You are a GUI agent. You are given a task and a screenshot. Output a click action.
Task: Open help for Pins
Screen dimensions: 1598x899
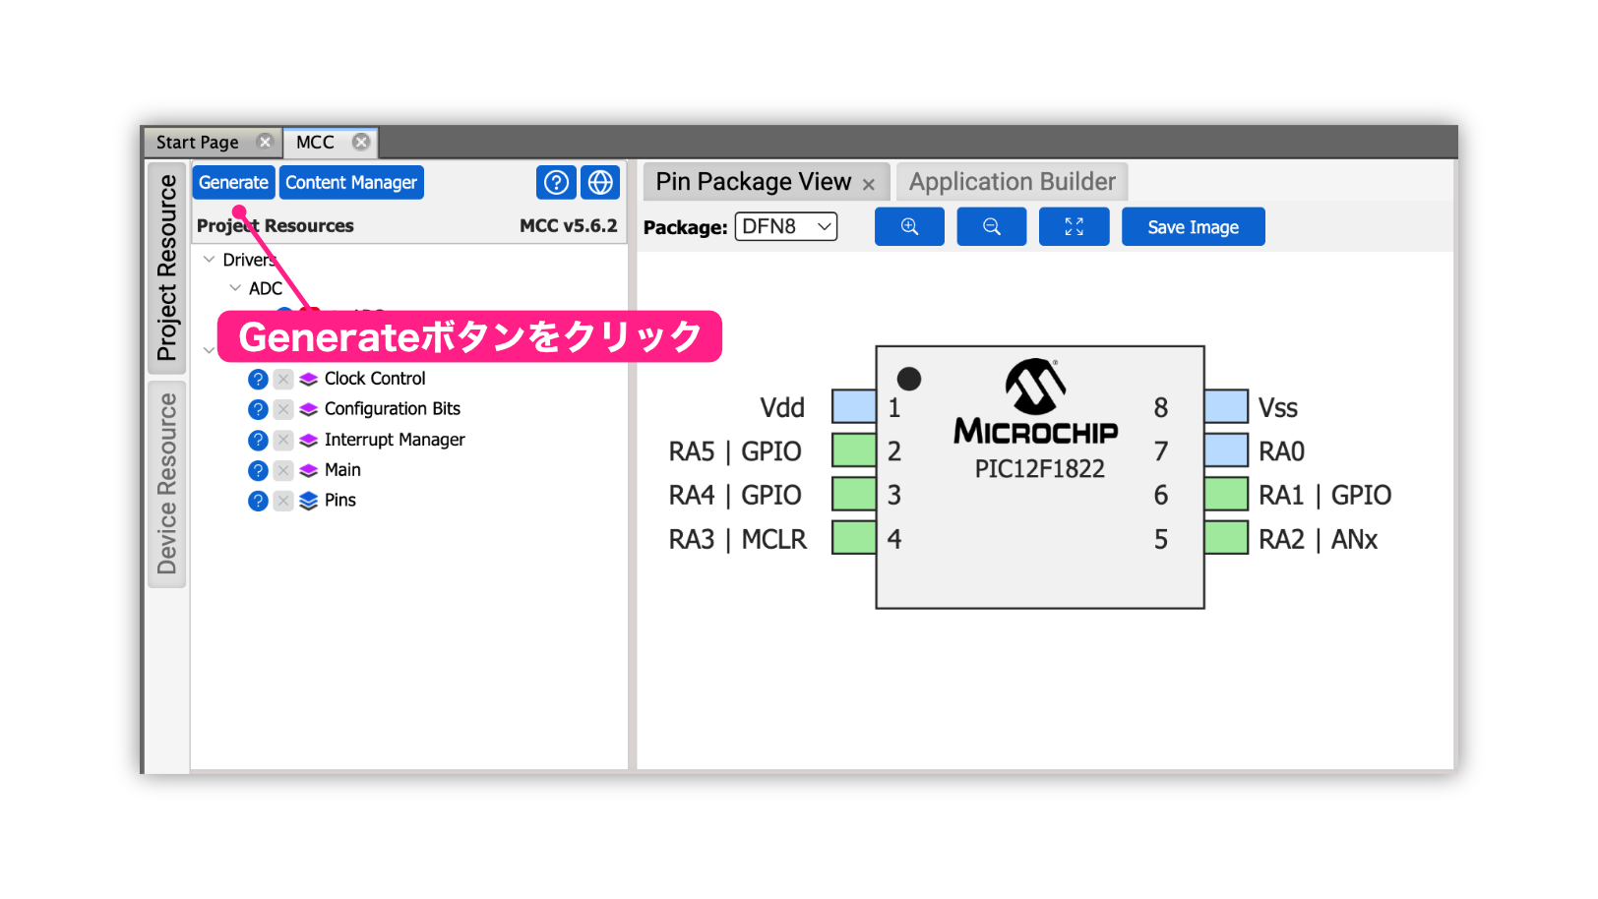[258, 502]
